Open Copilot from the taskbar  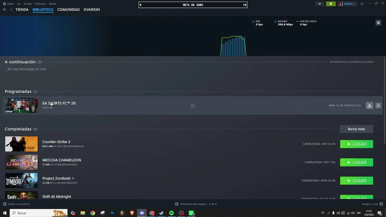click(73, 213)
